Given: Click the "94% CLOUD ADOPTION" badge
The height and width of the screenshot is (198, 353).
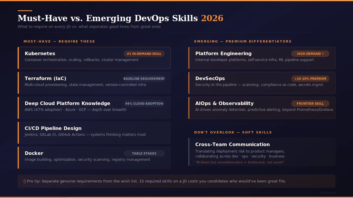Looking at the screenshot, I should (144, 104).
